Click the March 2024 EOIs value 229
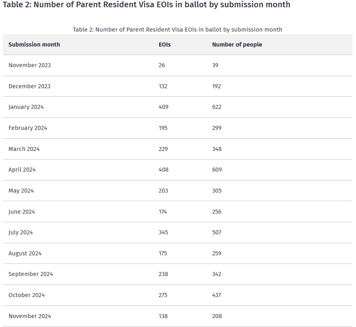The height and width of the screenshot is (327, 356). click(163, 149)
